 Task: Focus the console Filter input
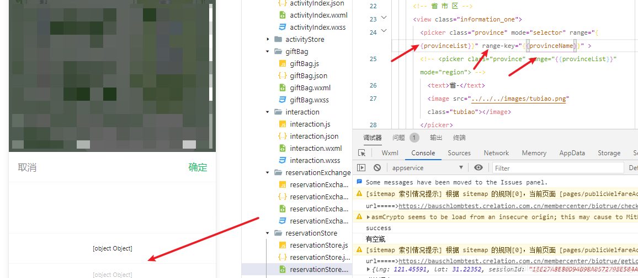coord(558,168)
